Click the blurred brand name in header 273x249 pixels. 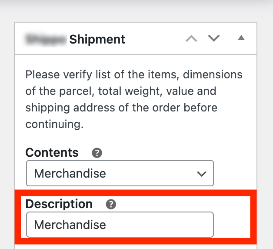tap(46, 40)
